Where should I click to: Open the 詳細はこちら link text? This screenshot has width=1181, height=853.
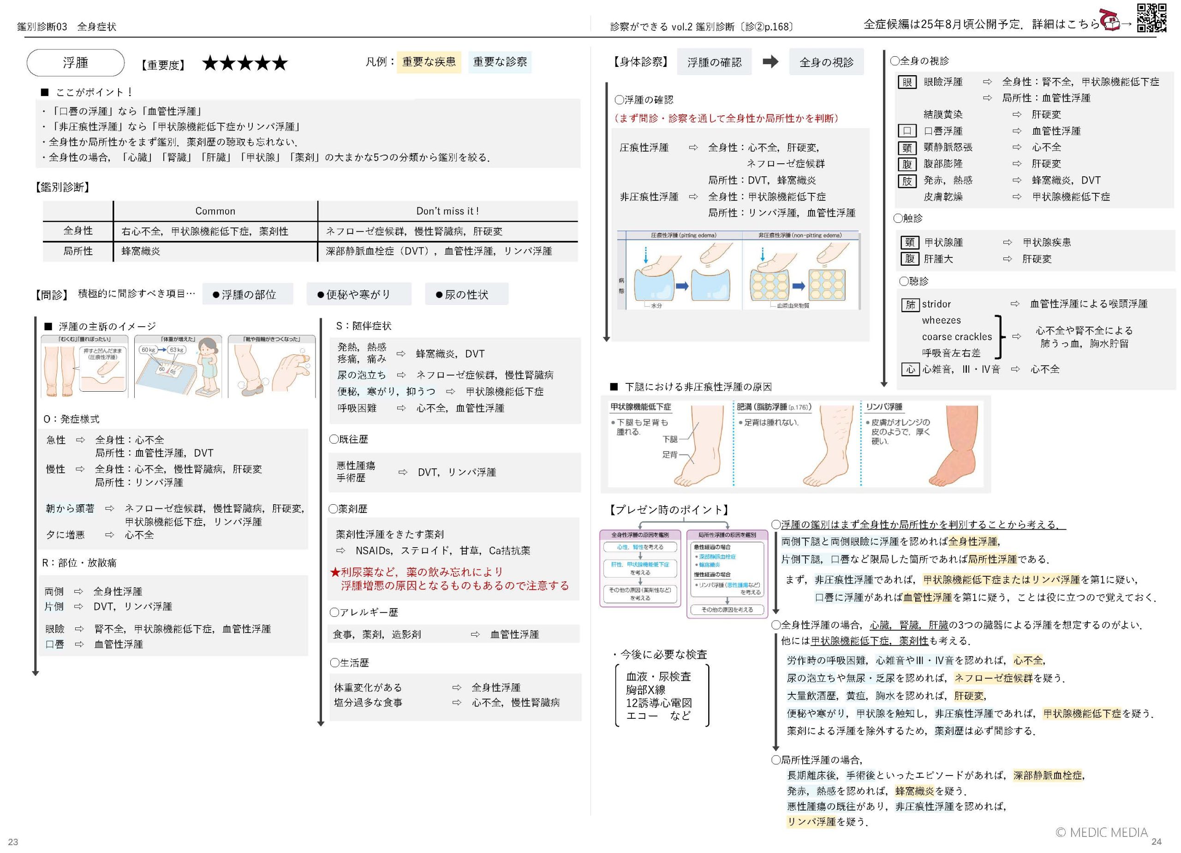[x=1066, y=24]
